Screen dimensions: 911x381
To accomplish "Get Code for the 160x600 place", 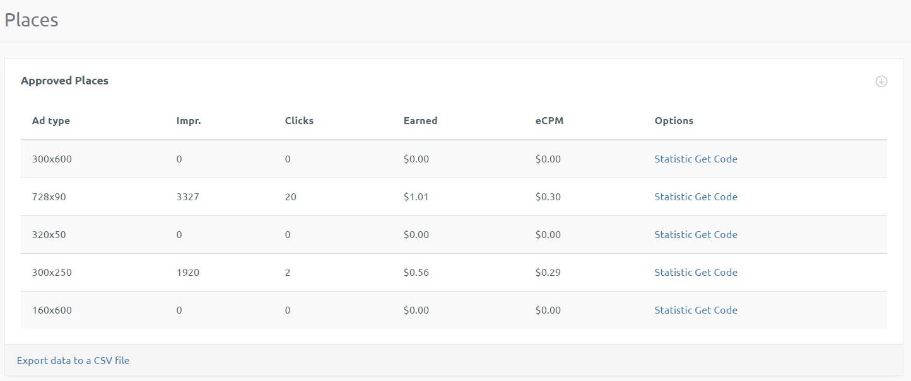I will coord(716,310).
